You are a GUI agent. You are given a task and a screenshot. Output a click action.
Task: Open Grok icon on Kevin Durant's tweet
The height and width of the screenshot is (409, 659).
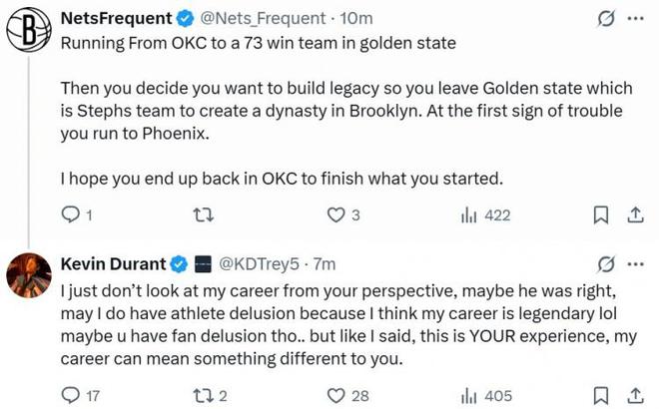[x=603, y=264]
